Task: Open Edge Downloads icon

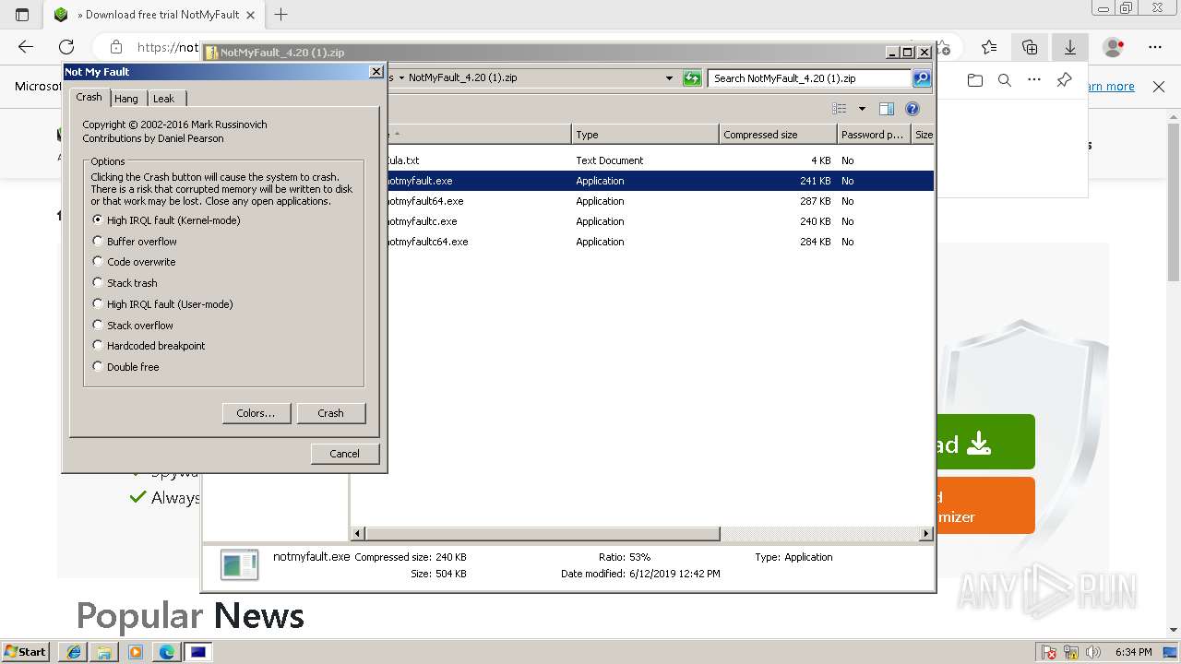Action: [x=1070, y=47]
